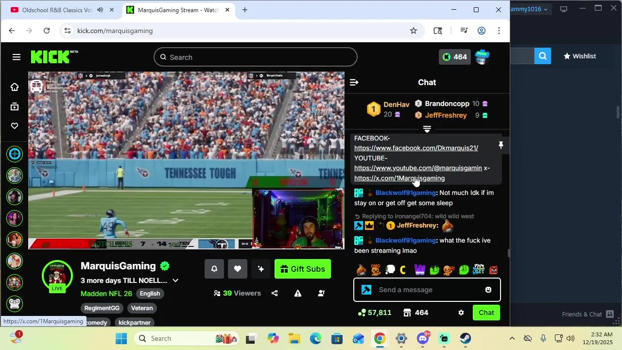Open Chrome three-dot menu
This screenshot has width=622, height=350.
pos(499,31)
